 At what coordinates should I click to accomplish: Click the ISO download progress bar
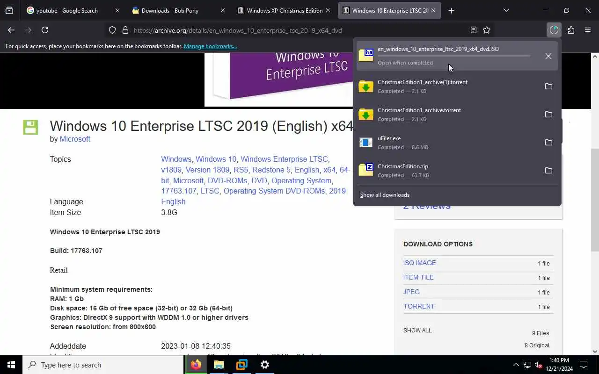tap(454, 56)
